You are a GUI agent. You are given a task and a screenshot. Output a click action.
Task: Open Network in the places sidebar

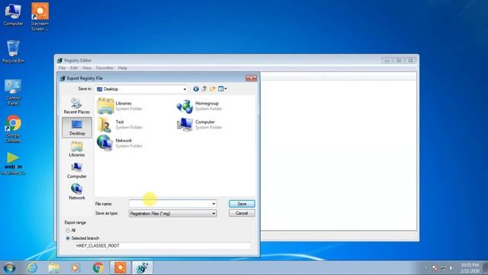pos(76,192)
